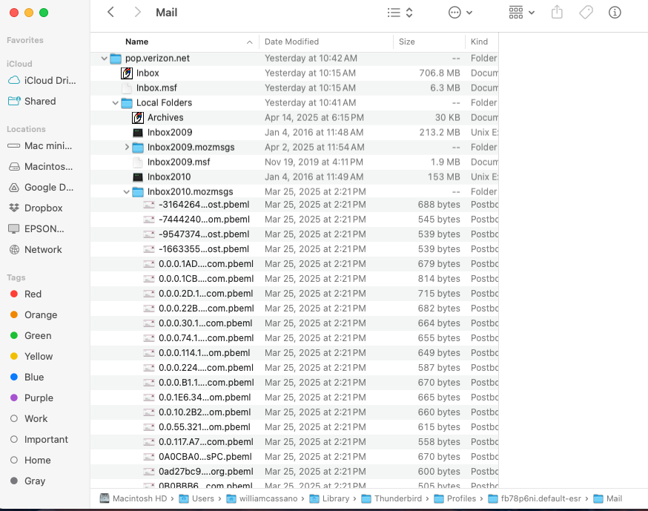Collapse the pop.verizon.net folder
Screen dimensions: 648x511
coord(104,59)
